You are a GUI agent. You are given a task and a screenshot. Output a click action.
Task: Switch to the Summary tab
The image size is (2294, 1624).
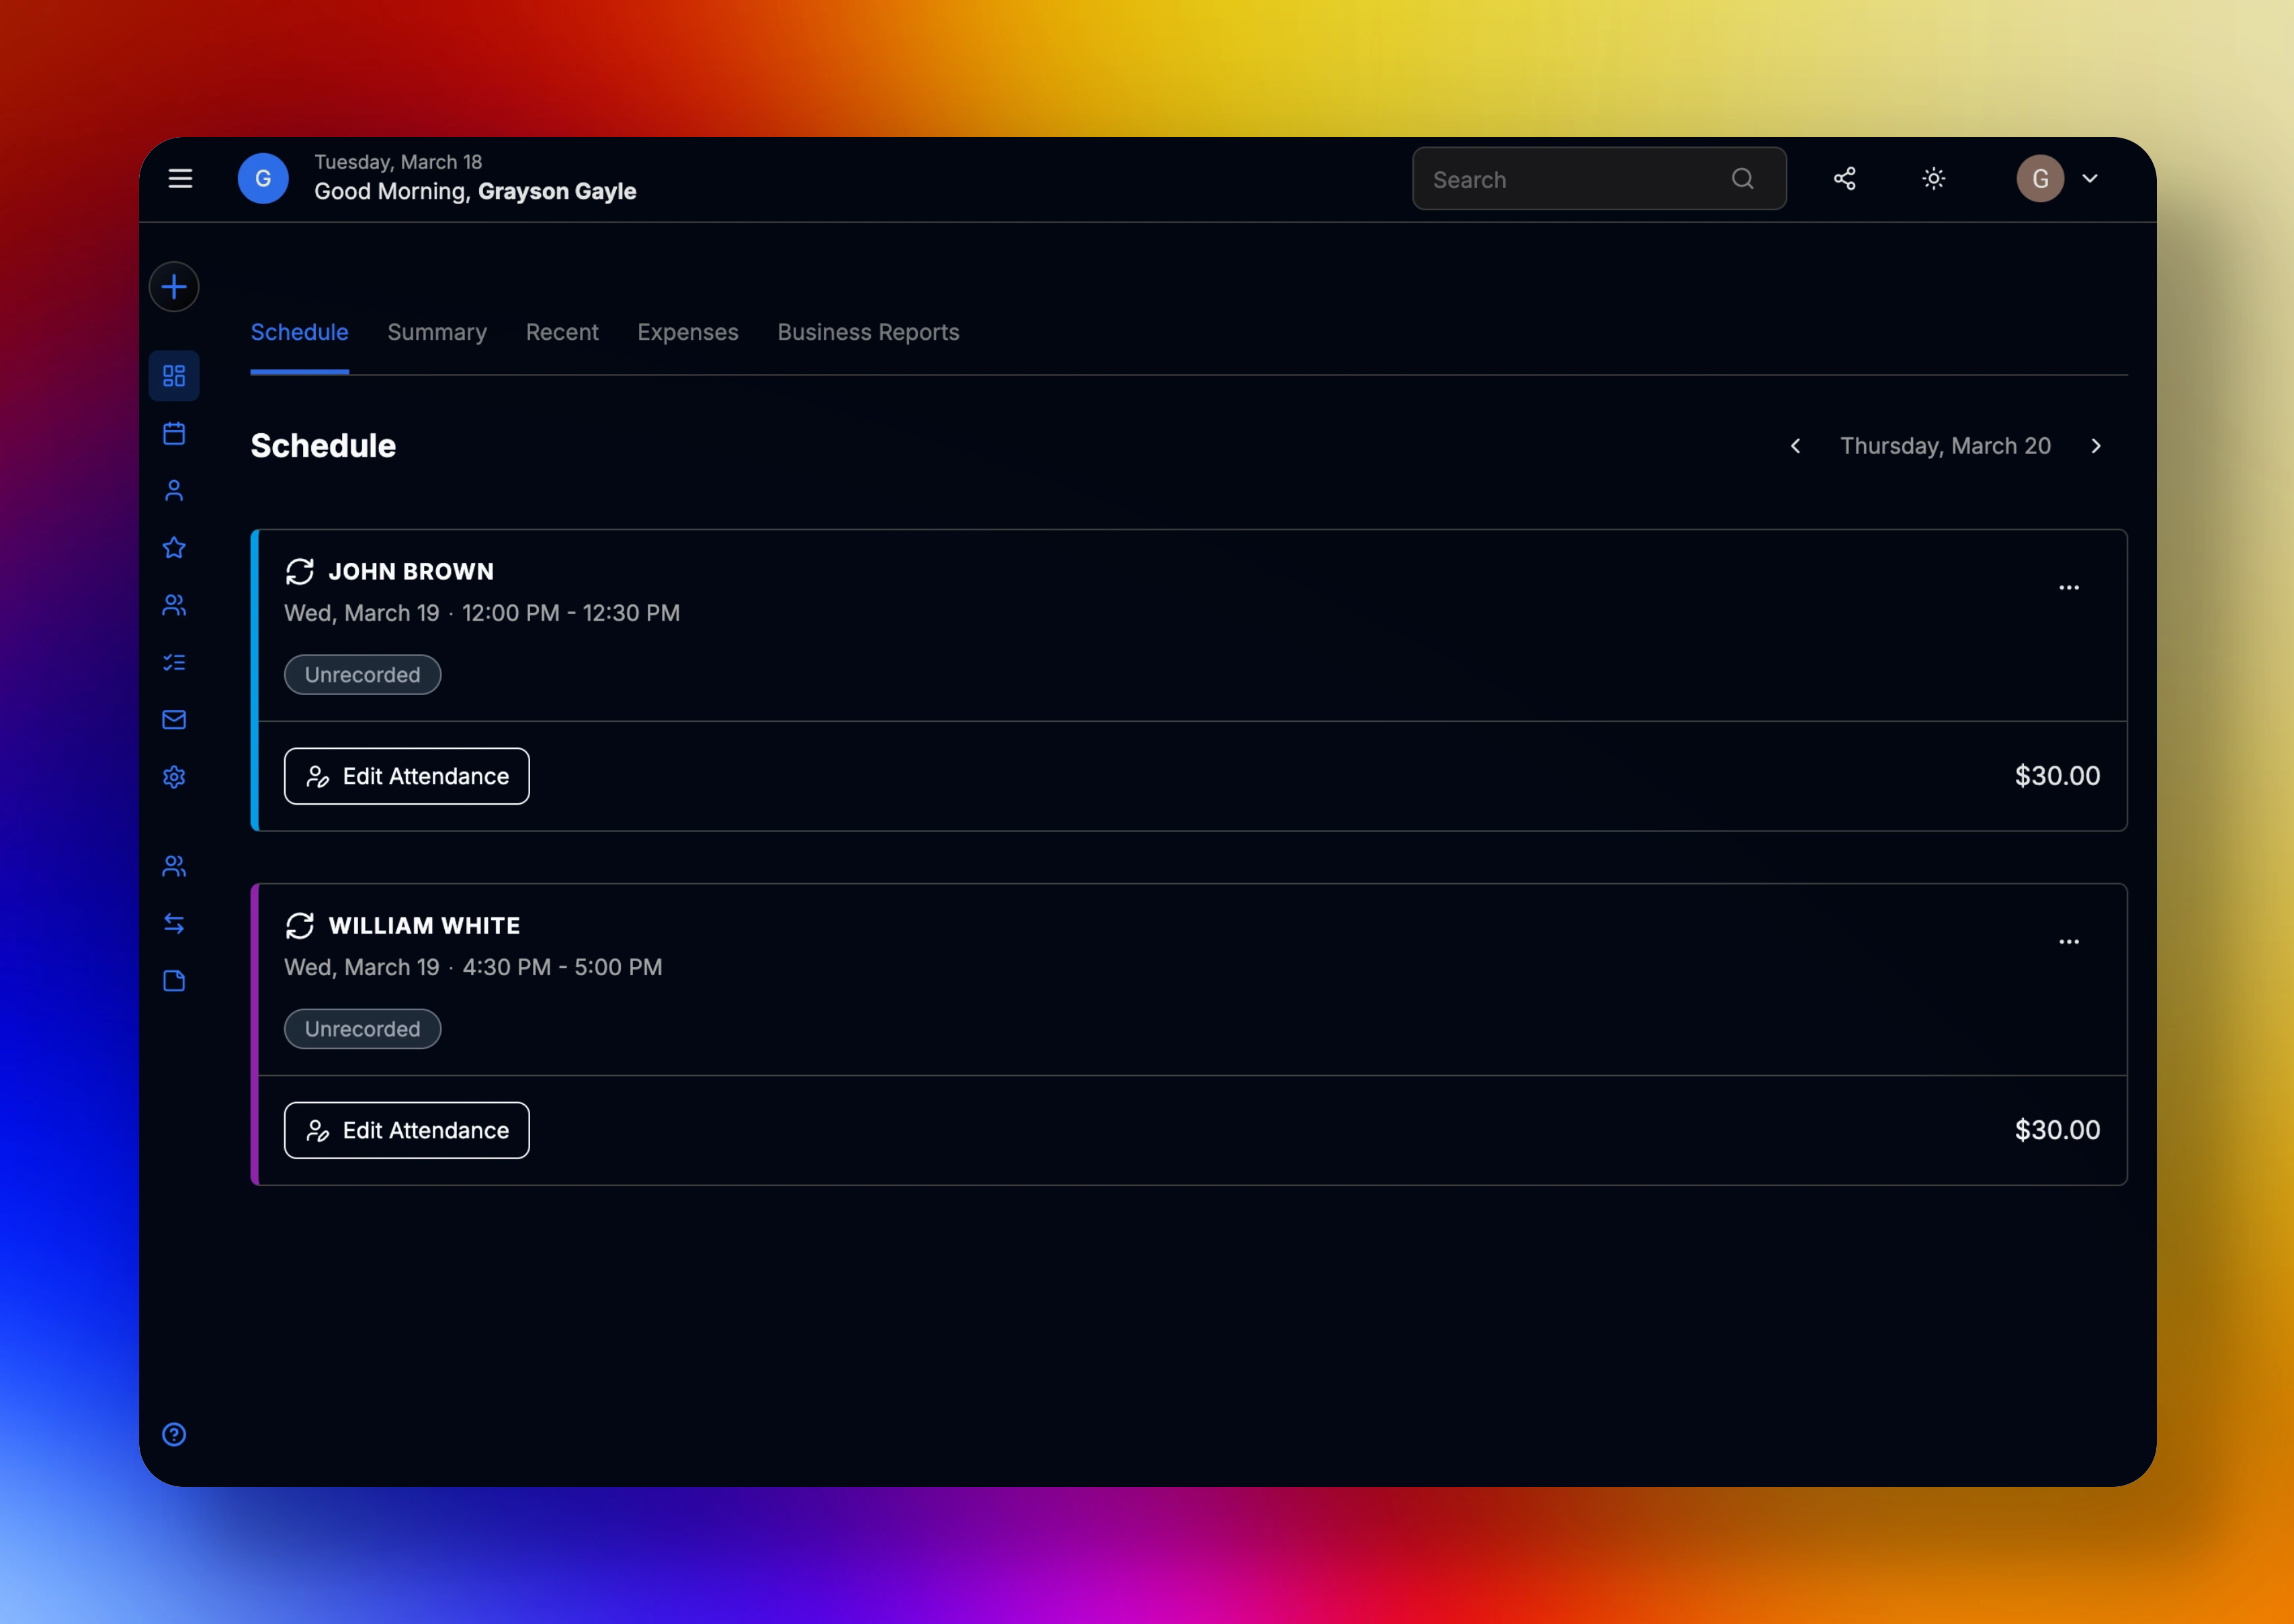click(437, 332)
